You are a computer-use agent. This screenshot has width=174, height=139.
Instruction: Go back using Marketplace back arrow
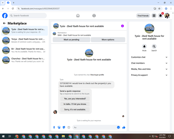(x=4, y=23)
